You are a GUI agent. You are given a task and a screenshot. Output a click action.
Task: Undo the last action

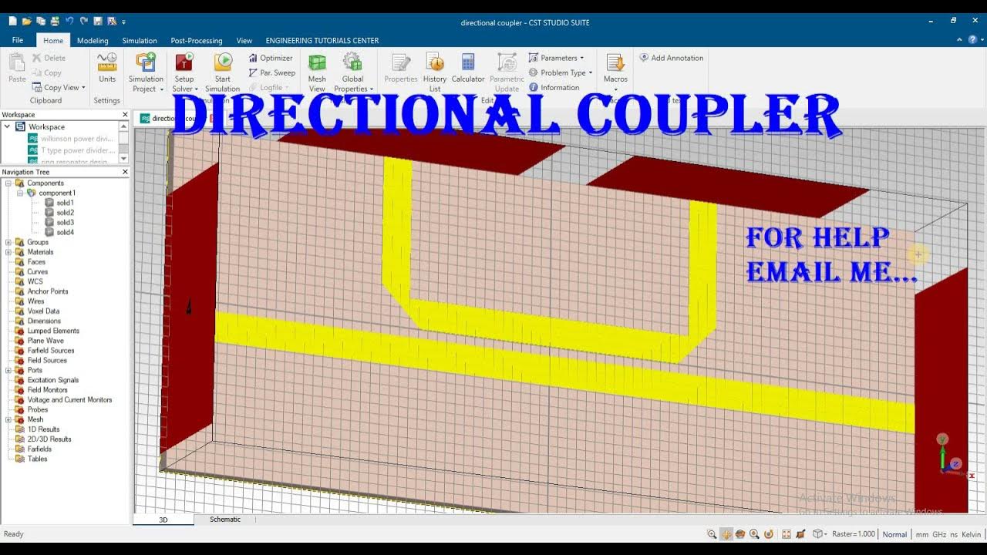(69, 22)
